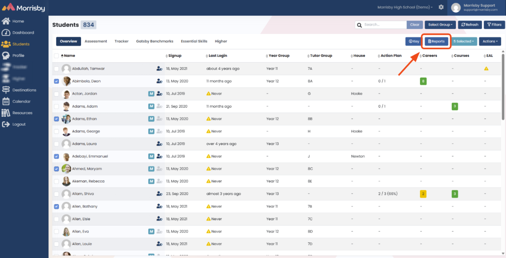The image size is (506, 258).
Task: Click the Refresh button
Action: (470, 25)
